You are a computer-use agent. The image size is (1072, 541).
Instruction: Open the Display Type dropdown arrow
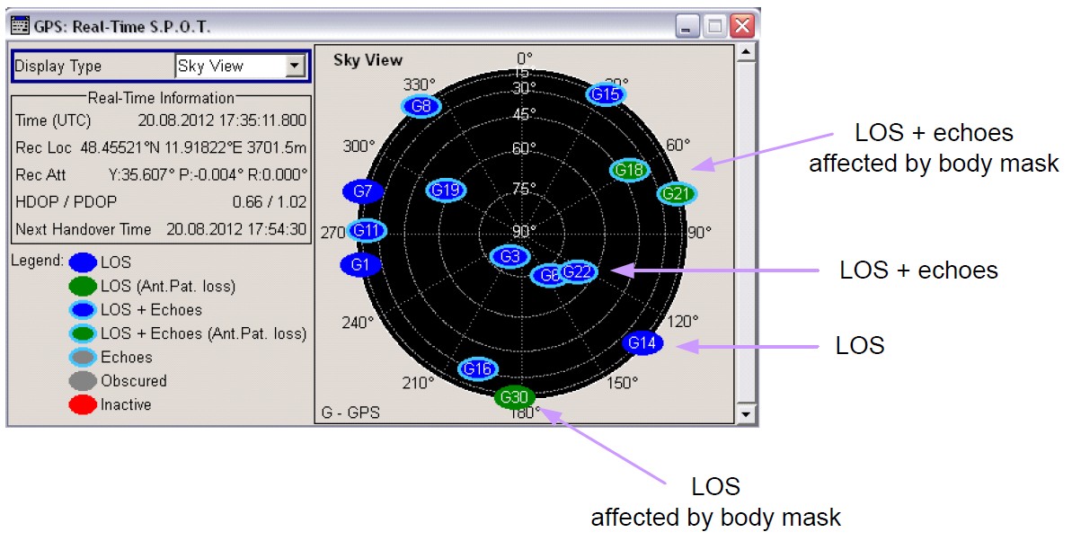(294, 66)
